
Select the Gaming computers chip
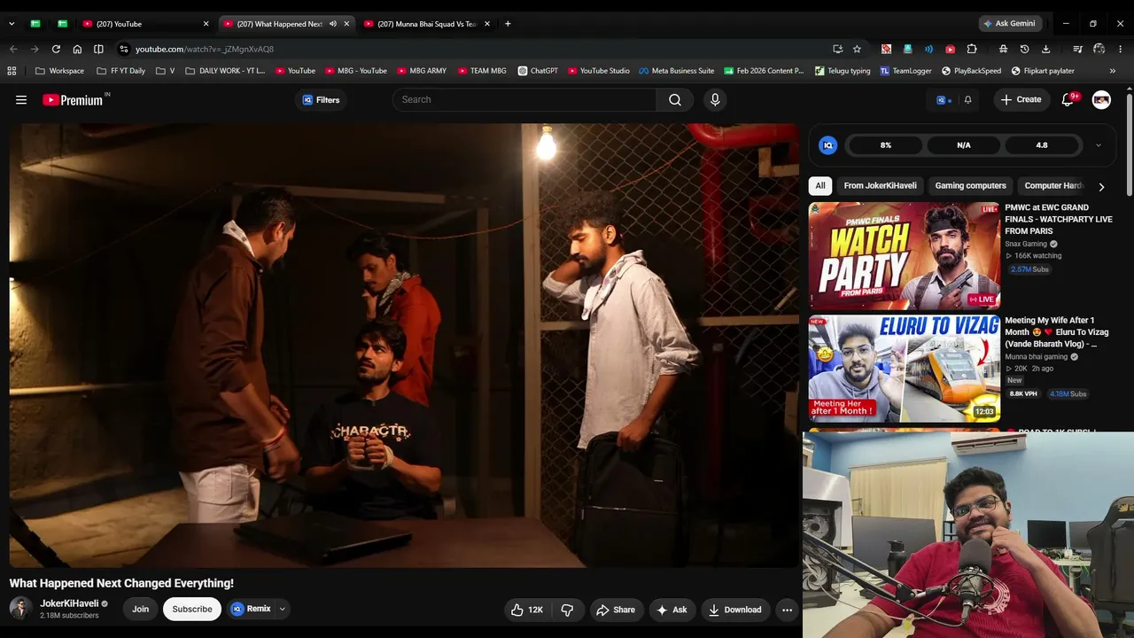click(x=970, y=186)
